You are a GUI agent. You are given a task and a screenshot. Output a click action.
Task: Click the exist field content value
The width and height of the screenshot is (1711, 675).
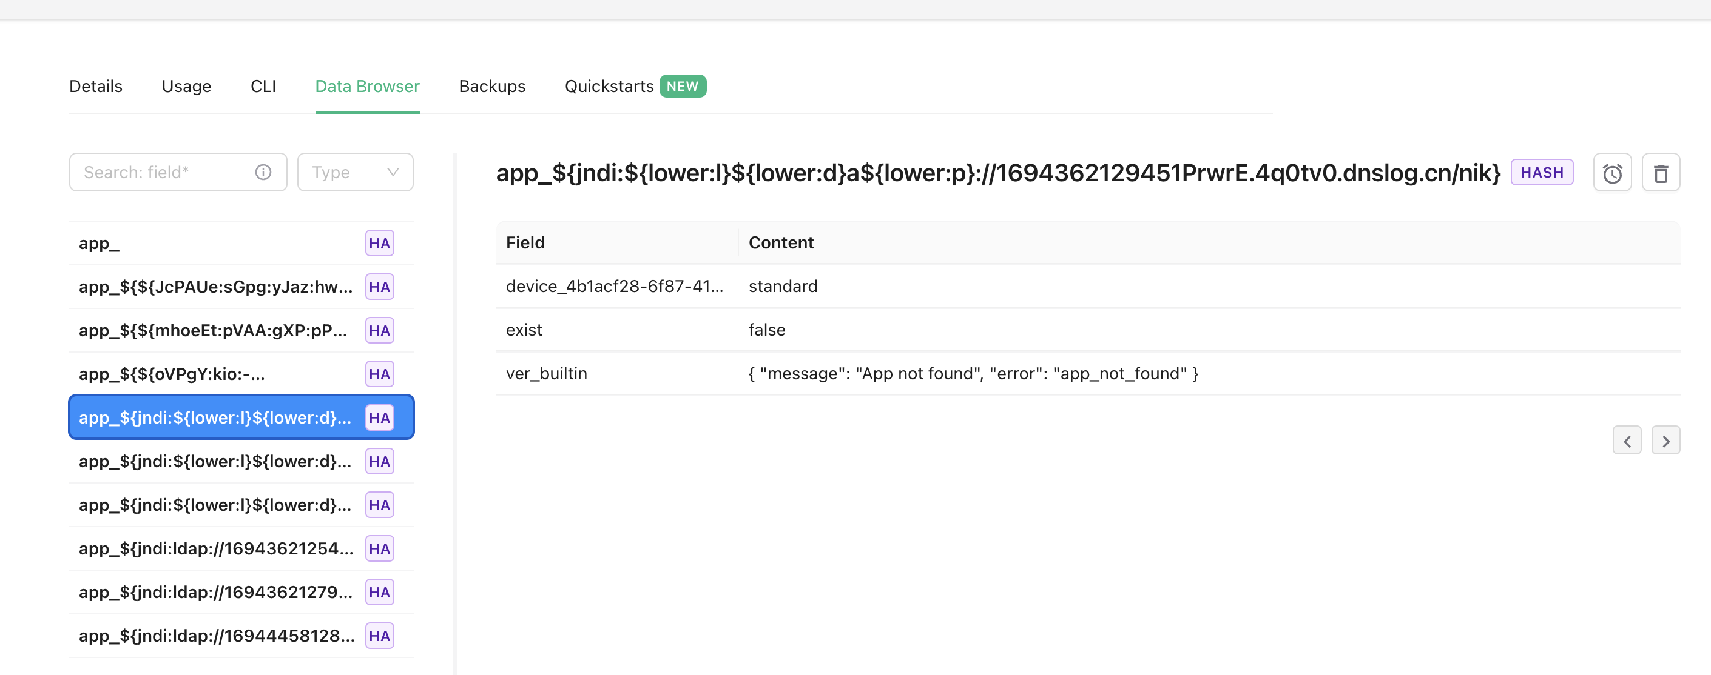coord(766,330)
